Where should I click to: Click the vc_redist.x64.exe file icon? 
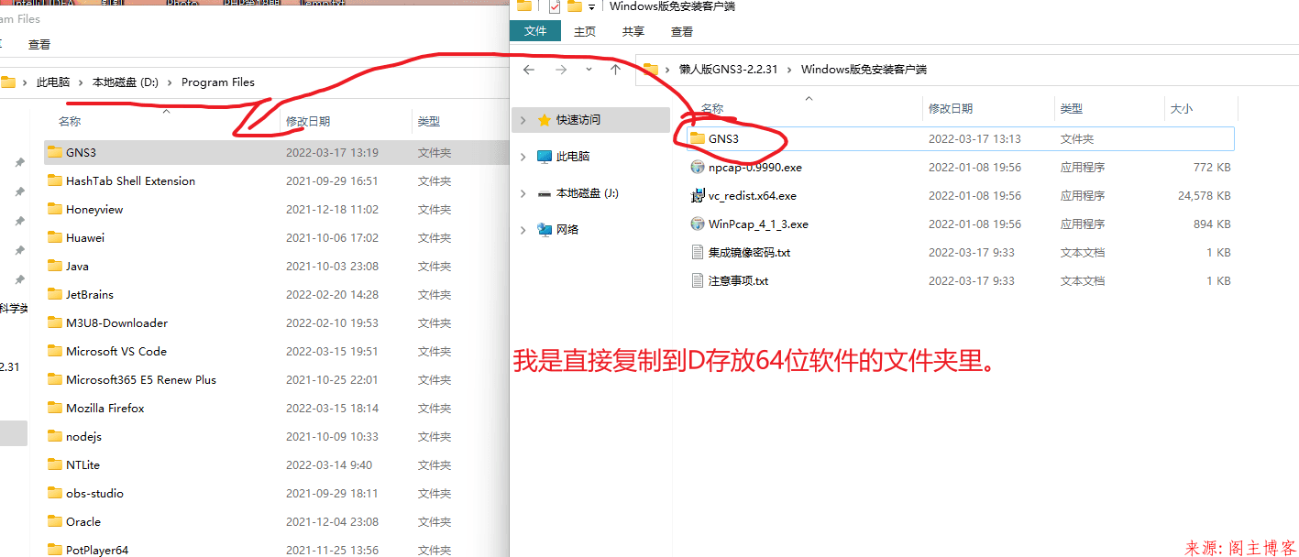point(698,196)
